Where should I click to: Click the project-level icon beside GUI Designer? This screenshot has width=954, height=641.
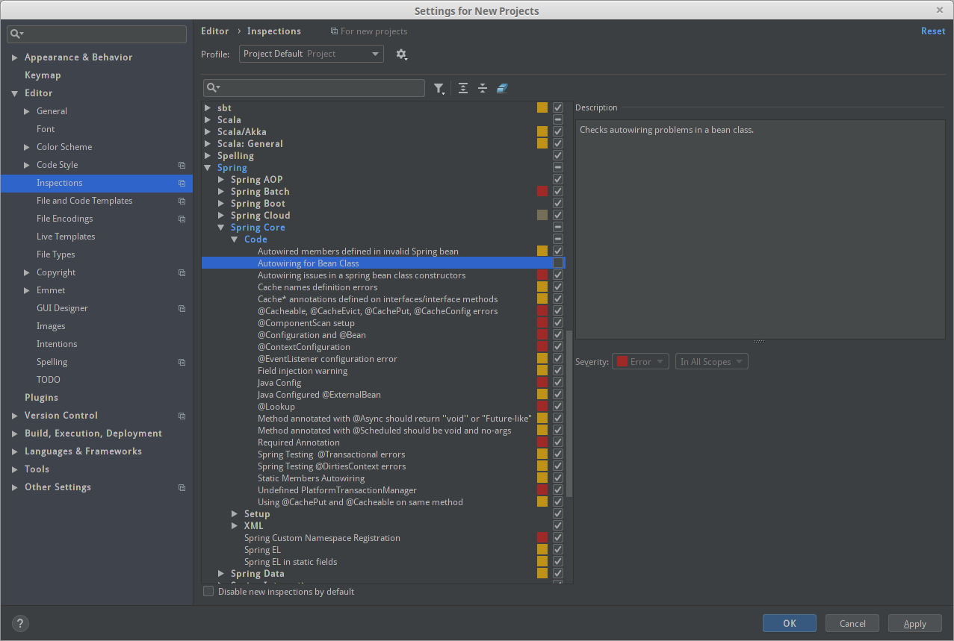[182, 308]
